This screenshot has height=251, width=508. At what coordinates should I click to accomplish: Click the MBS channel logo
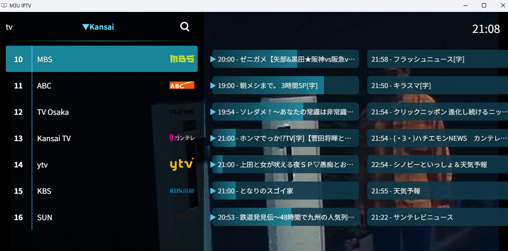pyautogui.click(x=182, y=59)
